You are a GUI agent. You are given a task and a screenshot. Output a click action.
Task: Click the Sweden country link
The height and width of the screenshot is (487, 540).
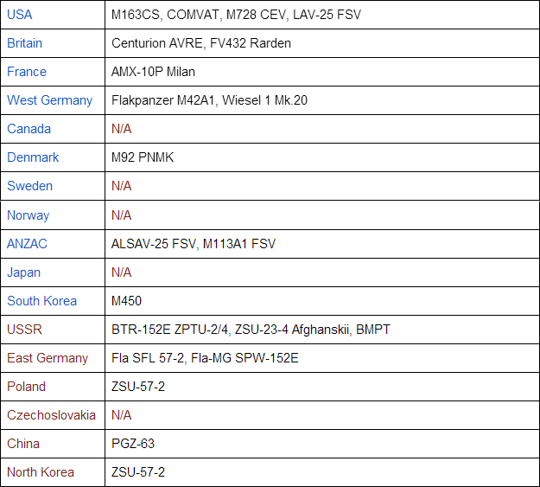[30, 186]
